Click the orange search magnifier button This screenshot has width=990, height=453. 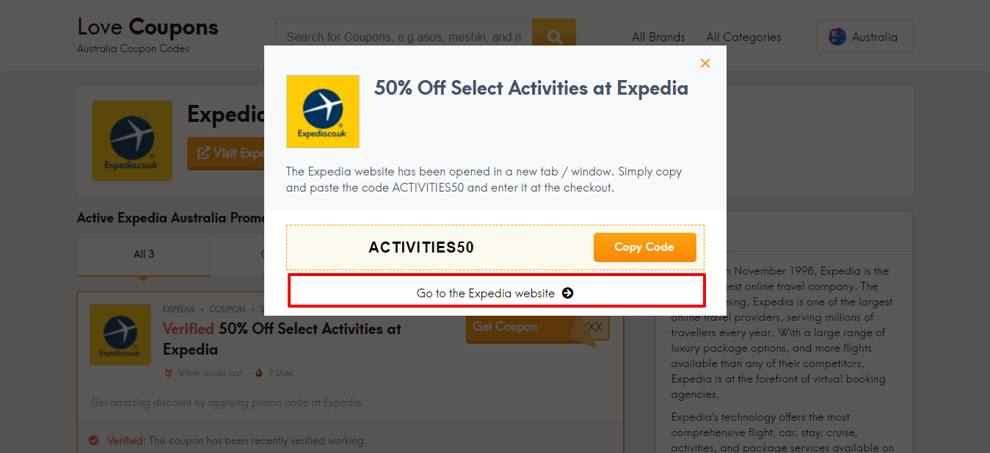click(554, 37)
